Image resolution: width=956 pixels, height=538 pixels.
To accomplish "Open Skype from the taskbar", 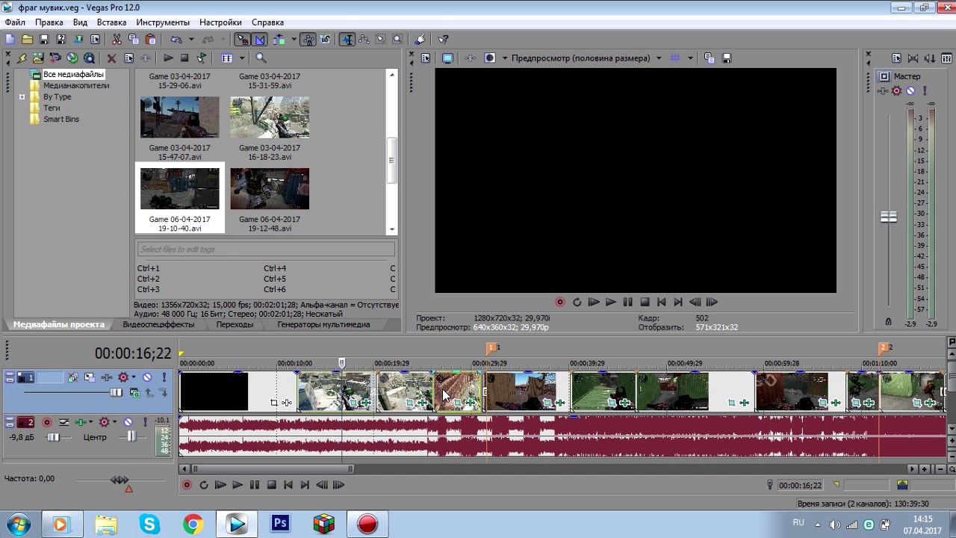I will [149, 523].
